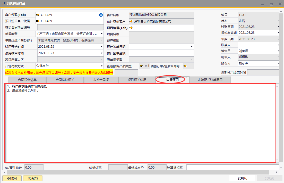
Task: Open the link arrow for 预计签单客户代码
Action: click(x=38, y=21)
